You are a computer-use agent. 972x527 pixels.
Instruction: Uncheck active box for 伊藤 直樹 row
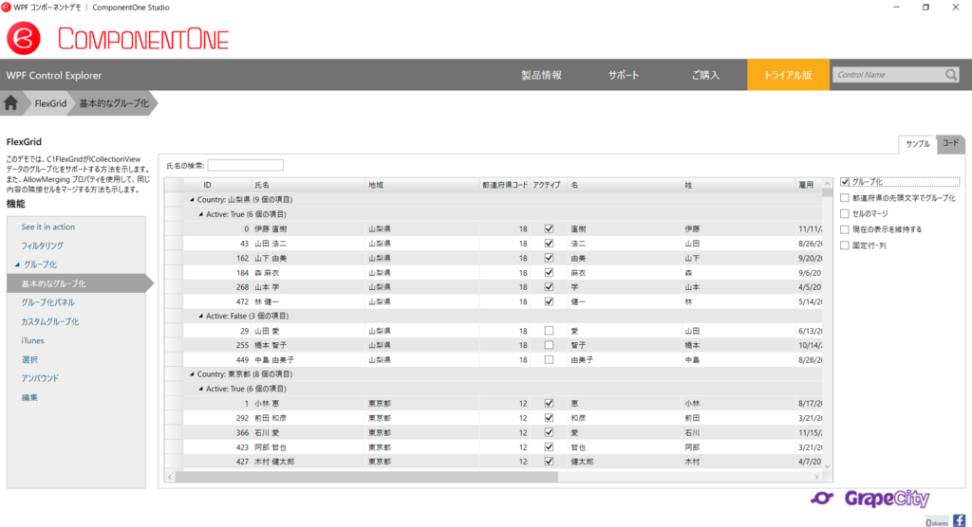point(549,228)
